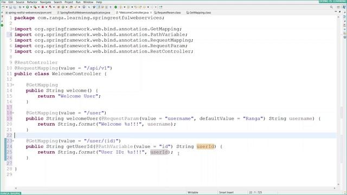This screenshot has height=195, width=347.
Task: Click the PathVariable import on line 4
Action: [101, 35]
